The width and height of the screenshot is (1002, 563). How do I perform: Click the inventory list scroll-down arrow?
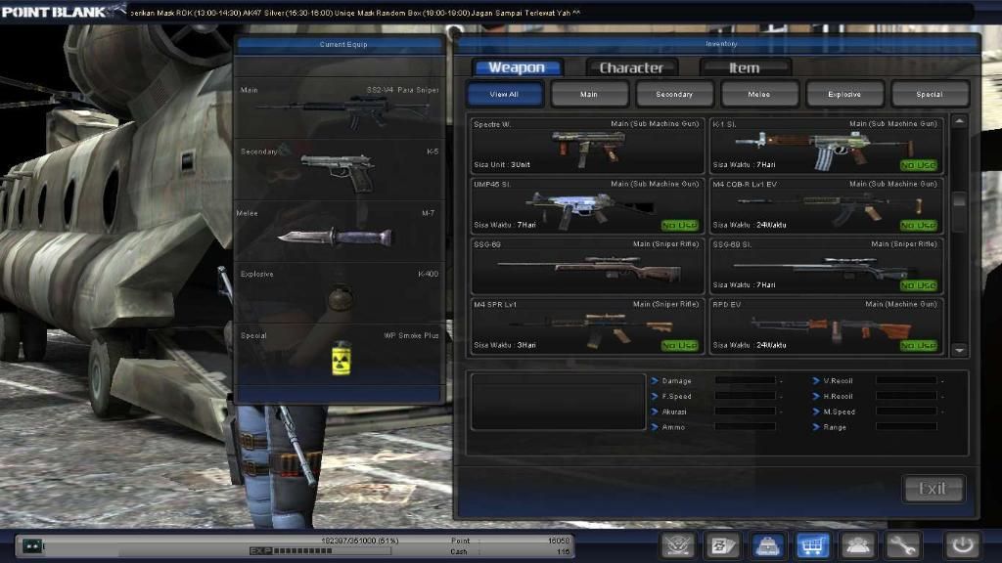coord(959,350)
